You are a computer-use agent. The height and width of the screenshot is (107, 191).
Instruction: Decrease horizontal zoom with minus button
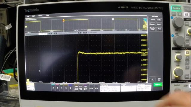(x=56, y=33)
